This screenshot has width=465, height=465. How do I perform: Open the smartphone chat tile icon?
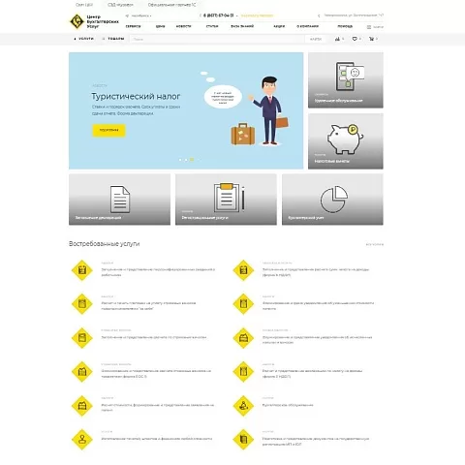coord(350,77)
